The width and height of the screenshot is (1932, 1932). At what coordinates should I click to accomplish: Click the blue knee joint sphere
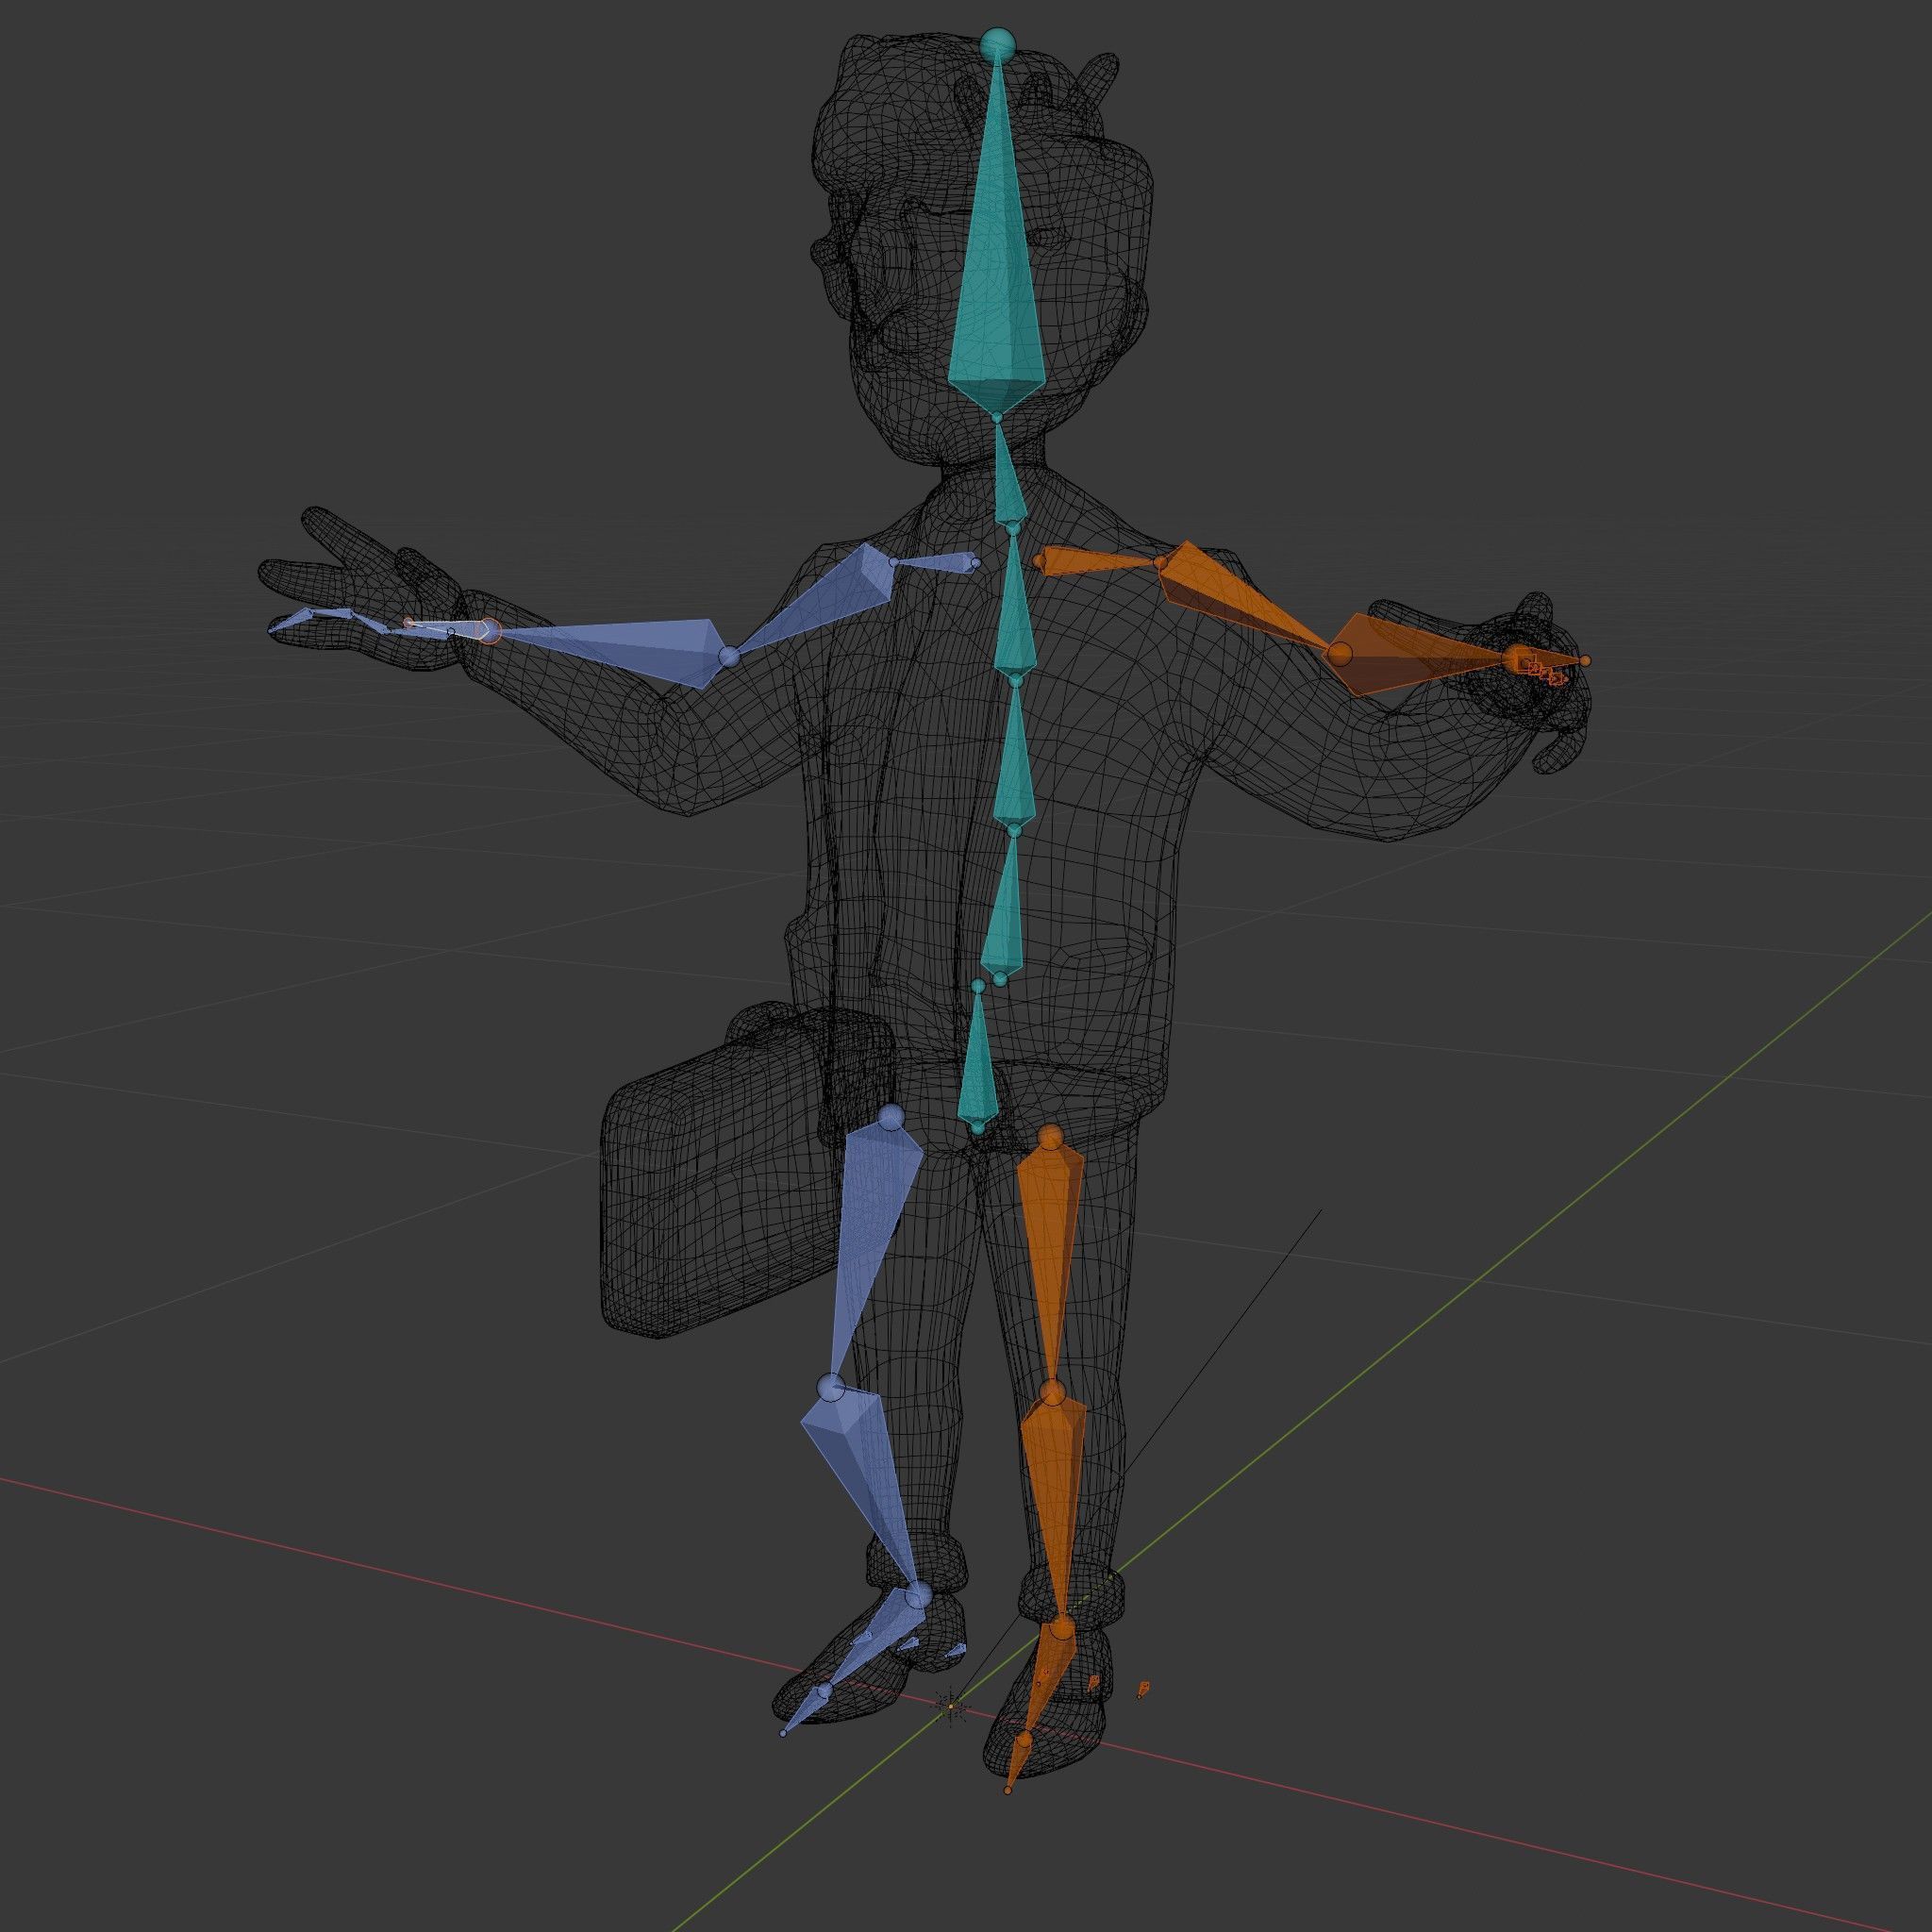[831, 1387]
